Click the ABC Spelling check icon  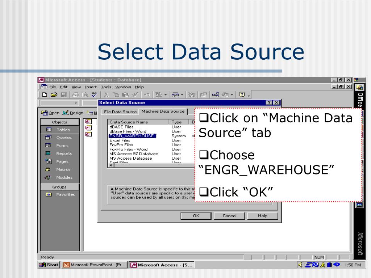pos(94,95)
